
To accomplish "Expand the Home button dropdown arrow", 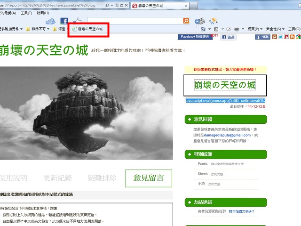I will pyautogui.click(x=209, y=29).
